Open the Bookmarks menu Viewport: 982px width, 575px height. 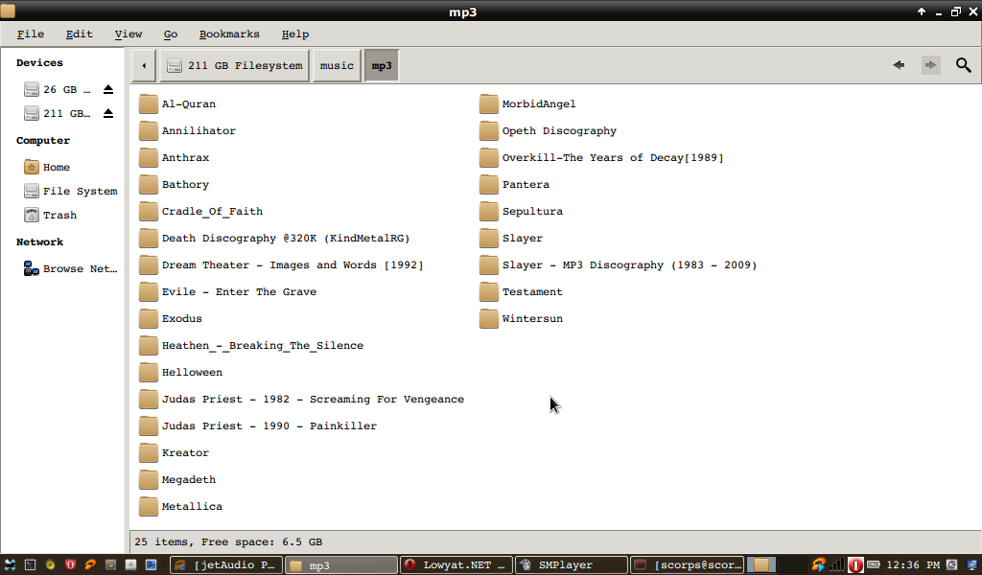pos(229,34)
